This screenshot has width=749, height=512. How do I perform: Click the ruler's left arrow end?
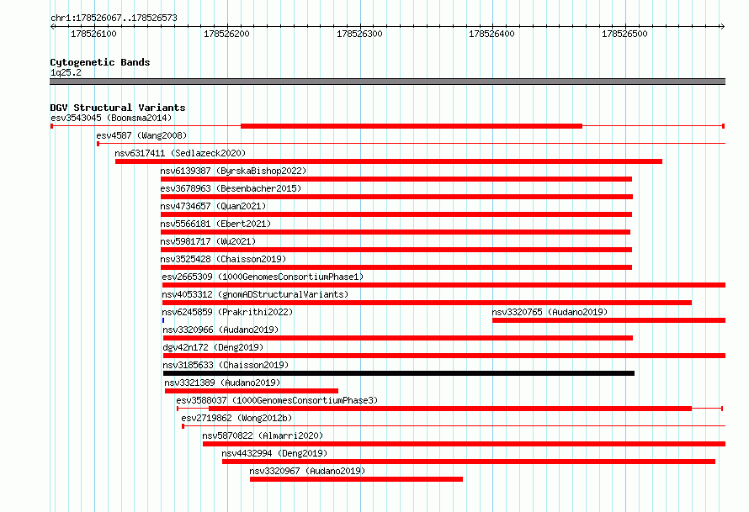click(x=52, y=26)
